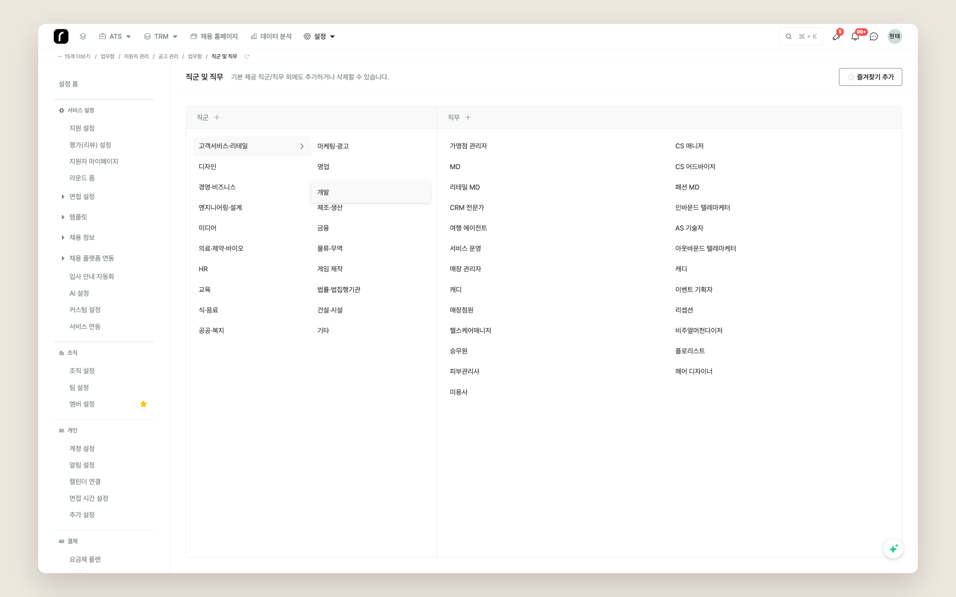Select the HR job group
Screen dimensions: 956x597
252,269
